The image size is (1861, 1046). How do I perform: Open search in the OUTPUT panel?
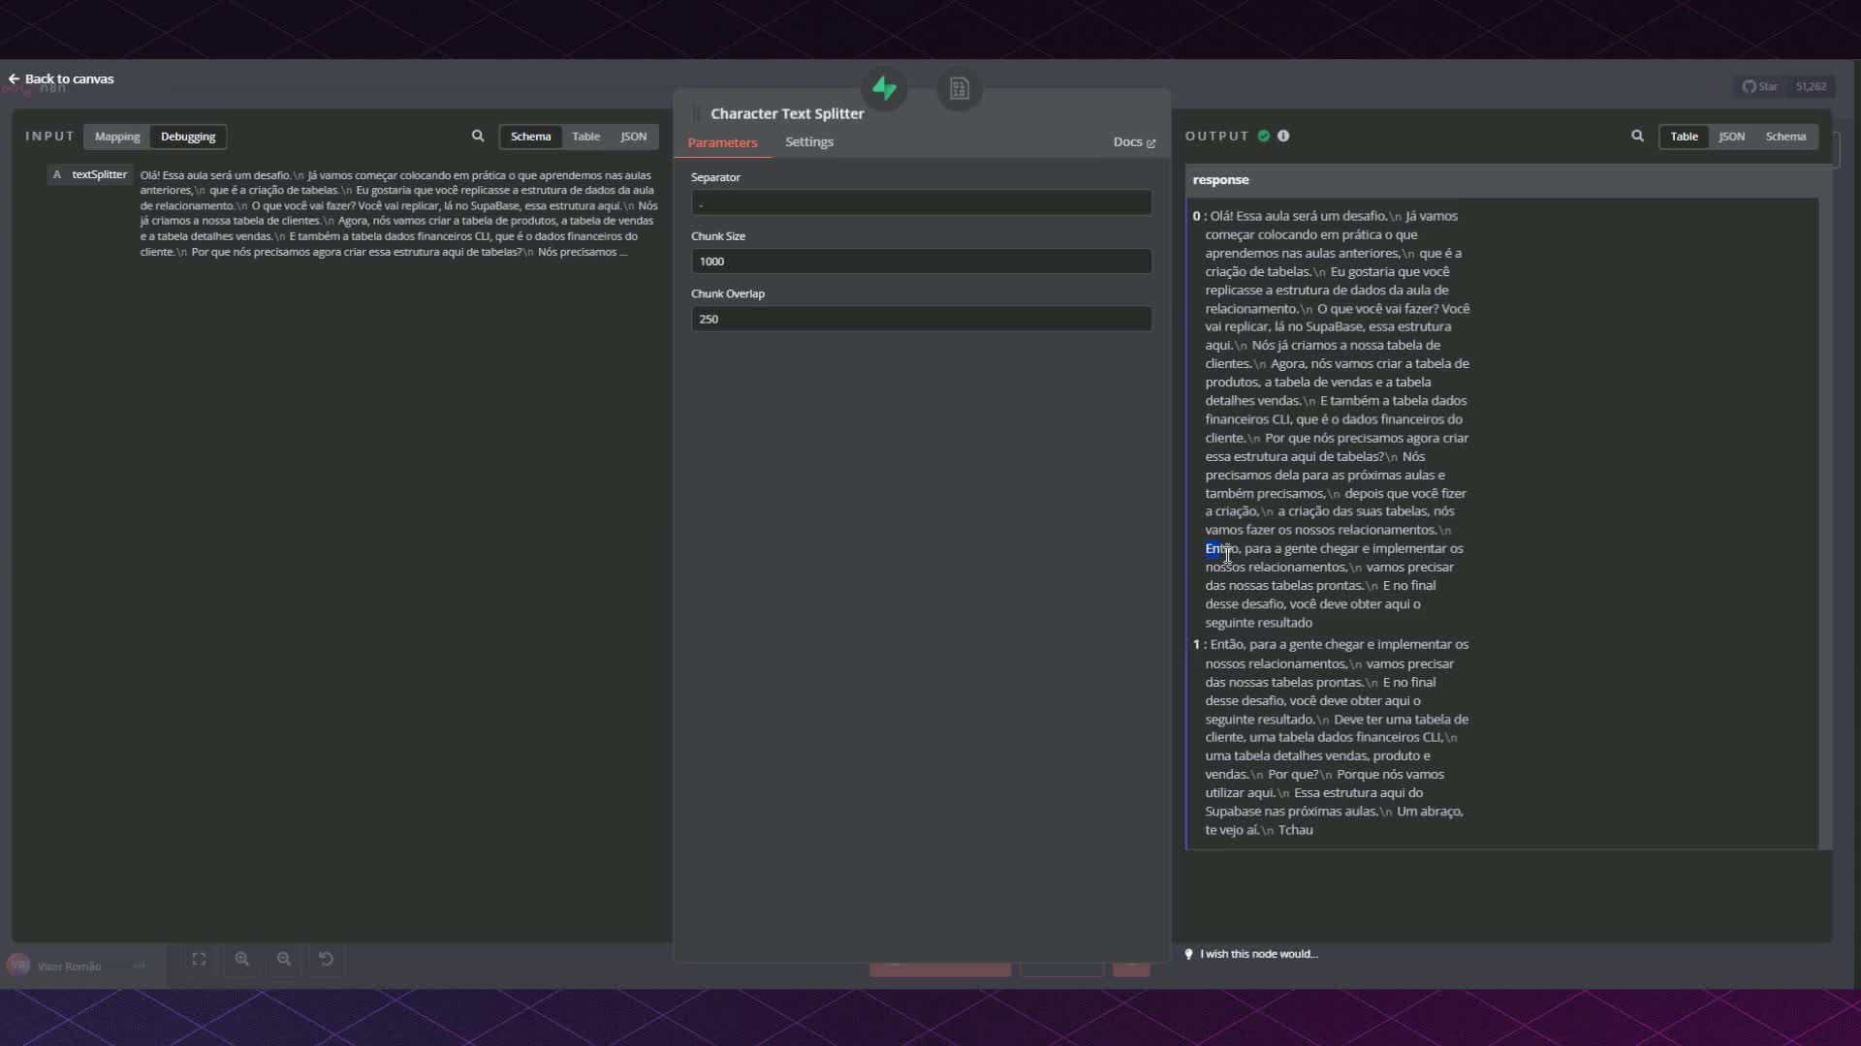(x=1636, y=136)
